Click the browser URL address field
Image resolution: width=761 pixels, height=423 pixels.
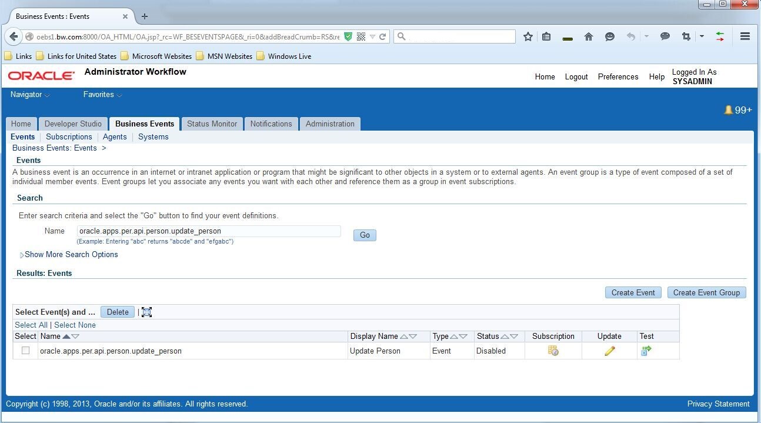(188, 36)
